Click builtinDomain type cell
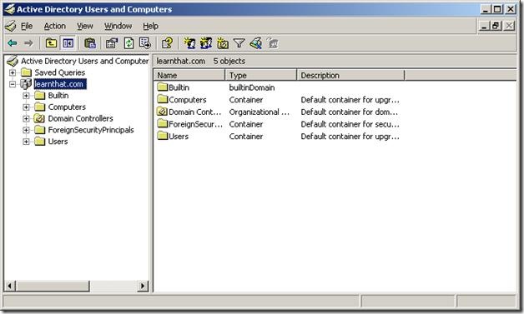The image size is (524, 314). (x=252, y=87)
